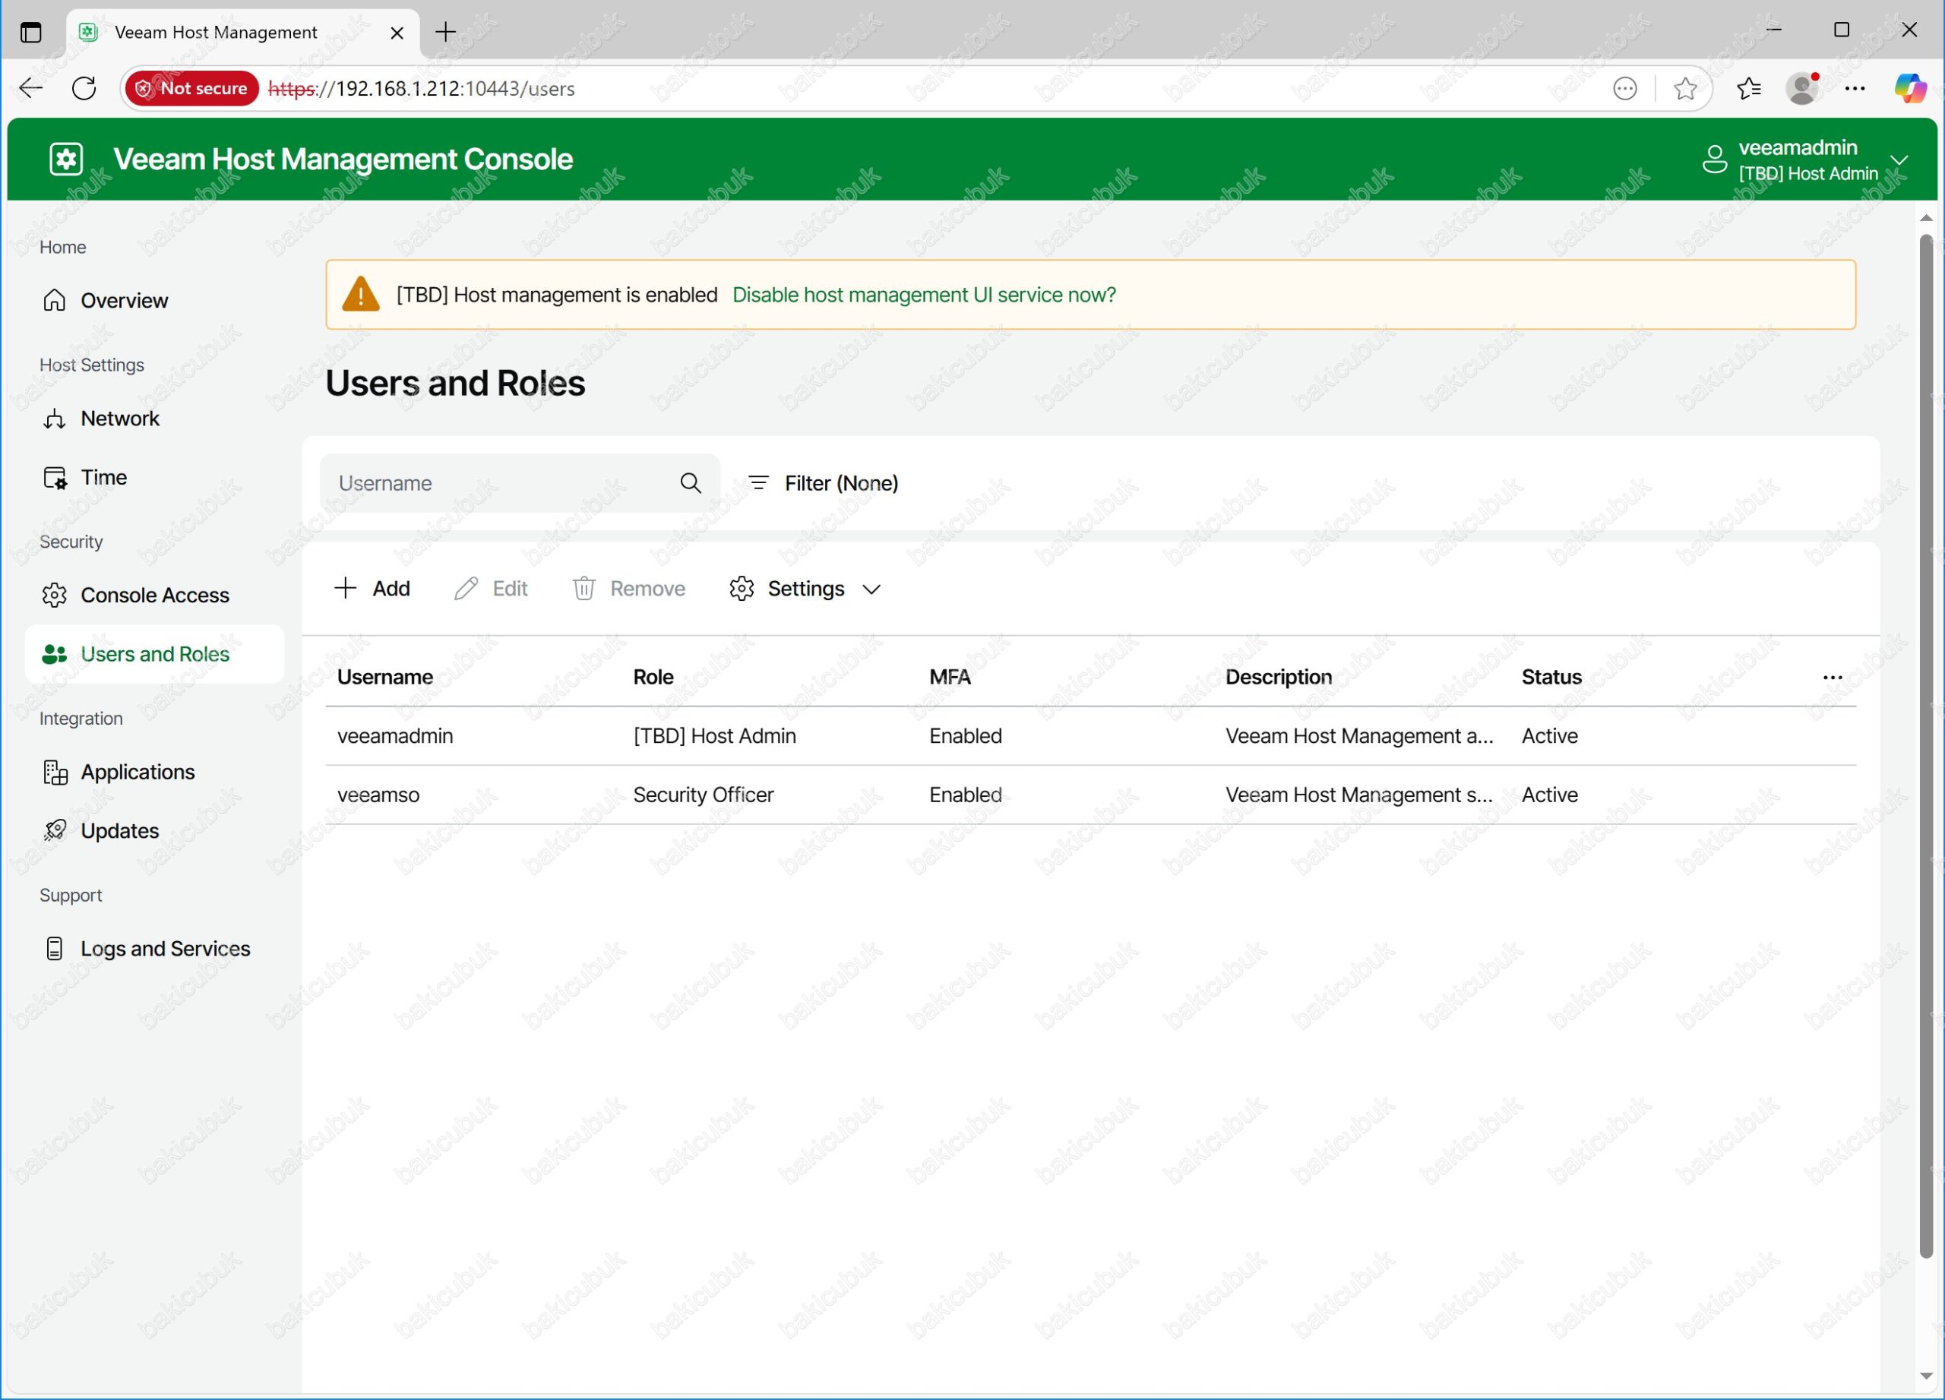Image resolution: width=1945 pixels, height=1400 pixels.
Task: Click the Veeam gear logo icon
Action: [66, 159]
